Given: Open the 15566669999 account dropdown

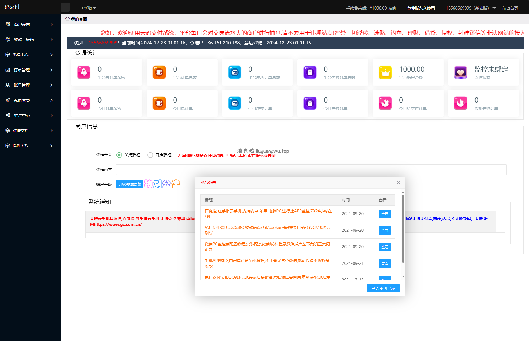Looking at the screenshot, I should (x=471, y=8).
